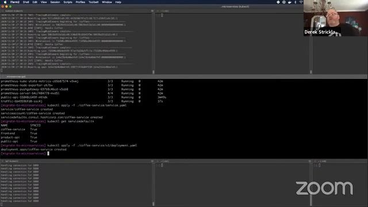Click the prompt cursor in bottom-middle pane

click(x=162, y=166)
